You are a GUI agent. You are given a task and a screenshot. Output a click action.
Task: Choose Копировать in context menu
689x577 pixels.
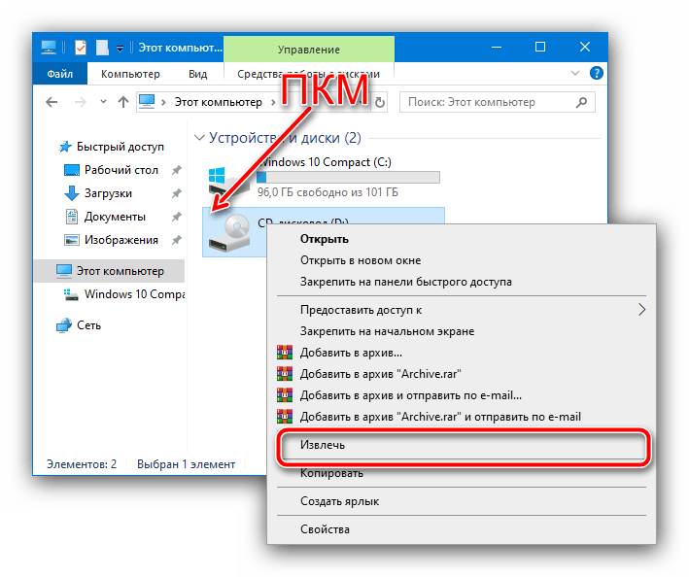[x=462, y=473]
